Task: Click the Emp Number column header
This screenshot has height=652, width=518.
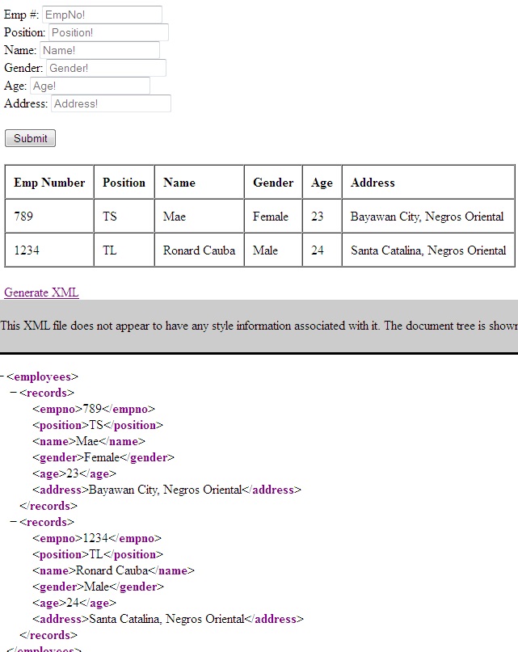Action: (x=49, y=182)
